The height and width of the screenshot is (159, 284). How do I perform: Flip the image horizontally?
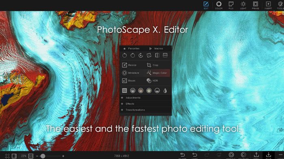(x=157, y=56)
